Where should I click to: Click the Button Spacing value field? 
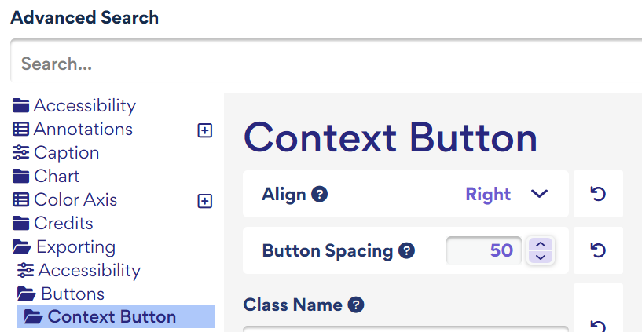[484, 250]
